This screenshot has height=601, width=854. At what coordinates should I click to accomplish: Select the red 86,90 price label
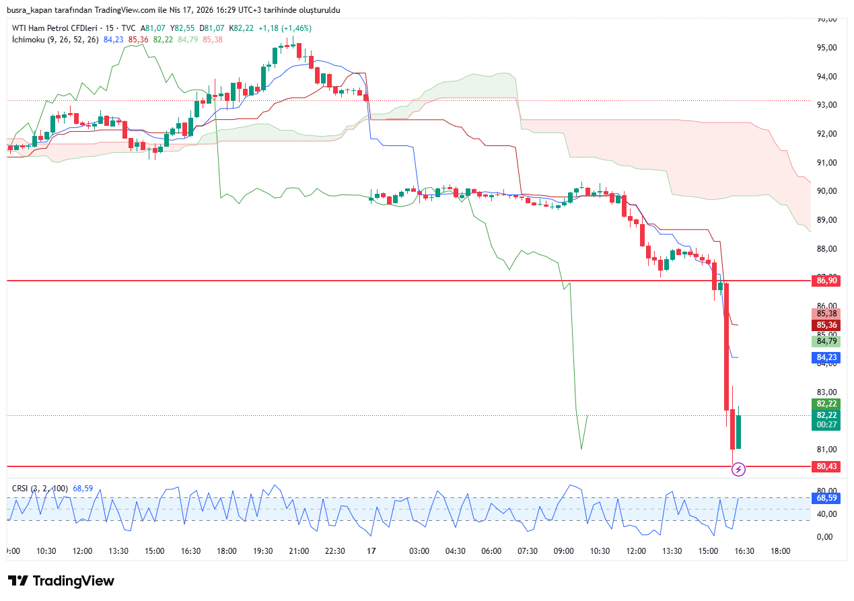(x=826, y=281)
